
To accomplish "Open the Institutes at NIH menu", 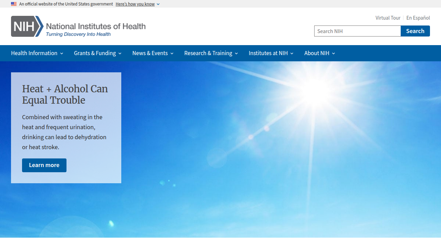I will pos(271,53).
